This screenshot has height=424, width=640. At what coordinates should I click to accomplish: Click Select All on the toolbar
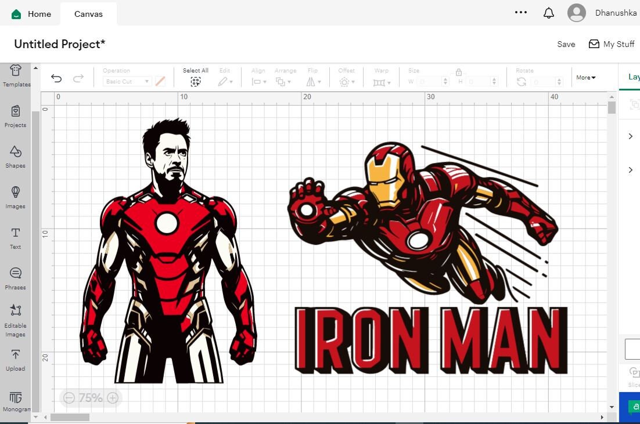195,78
